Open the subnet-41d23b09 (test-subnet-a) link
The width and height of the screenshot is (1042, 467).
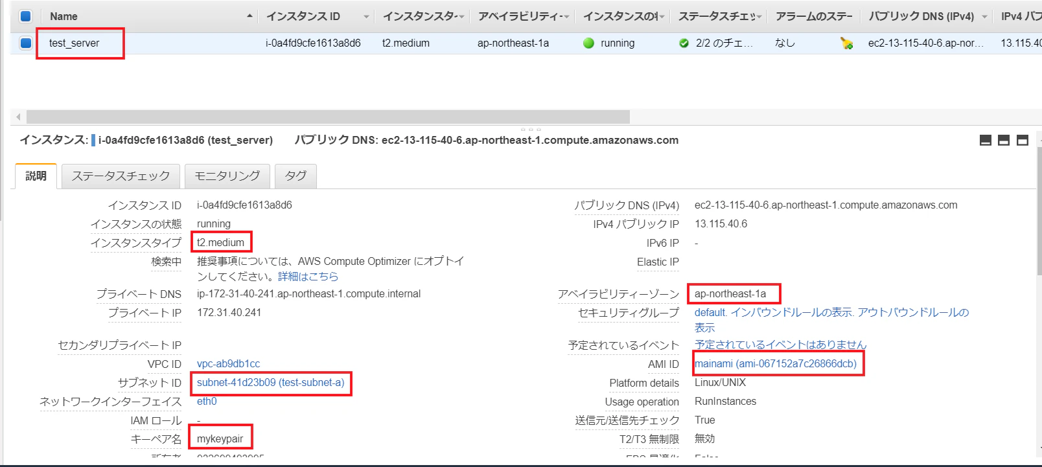click(271, 383)
